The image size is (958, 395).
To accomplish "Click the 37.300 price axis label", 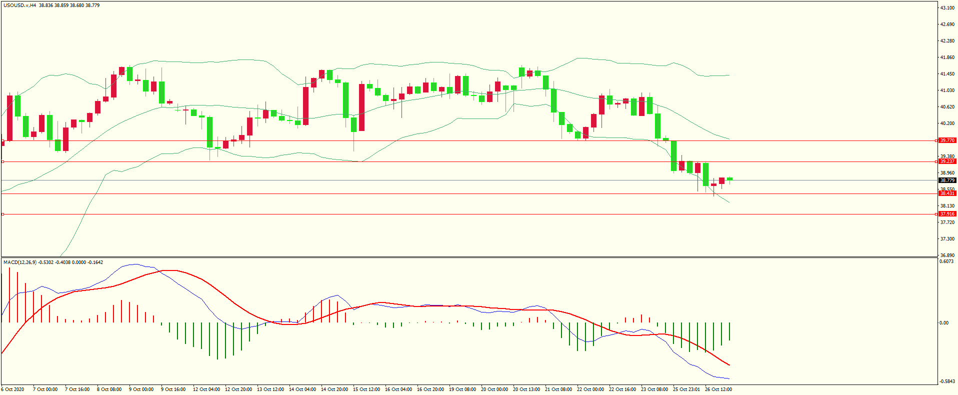I will pyautogui.click(x=947, y=239).
